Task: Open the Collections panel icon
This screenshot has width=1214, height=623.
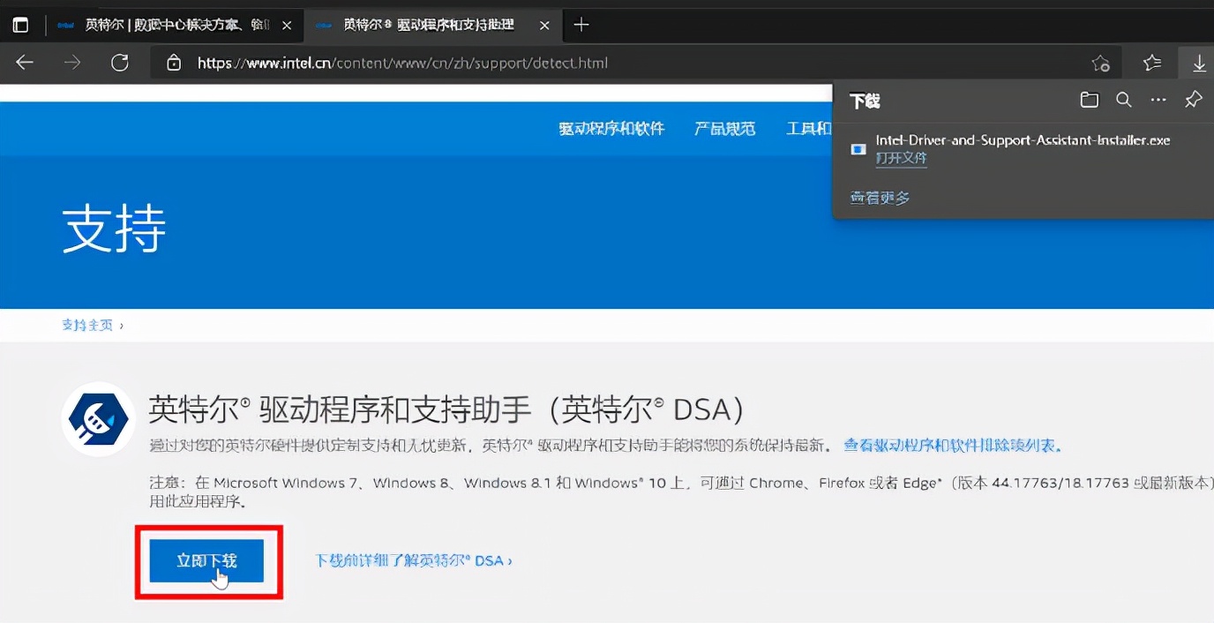Action: click(1151, 63)
